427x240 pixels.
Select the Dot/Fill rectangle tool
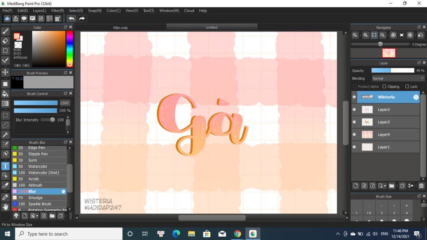tap(5, 84)
